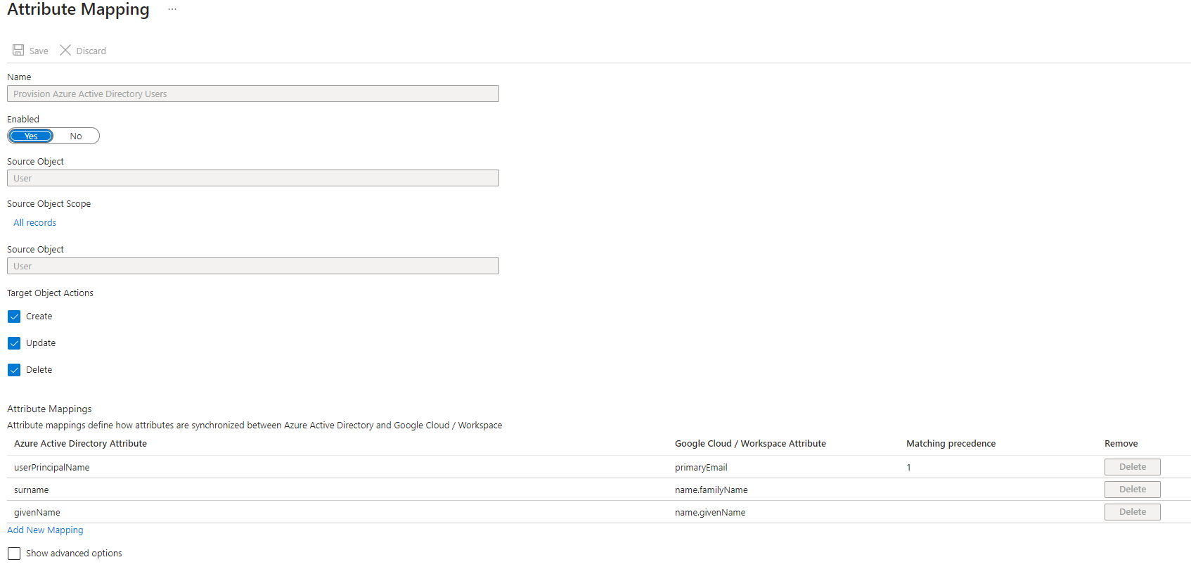The image size is (1191, 588).
Task: Uncheck the Delete target action checkbox
Action: coord(14,370)
